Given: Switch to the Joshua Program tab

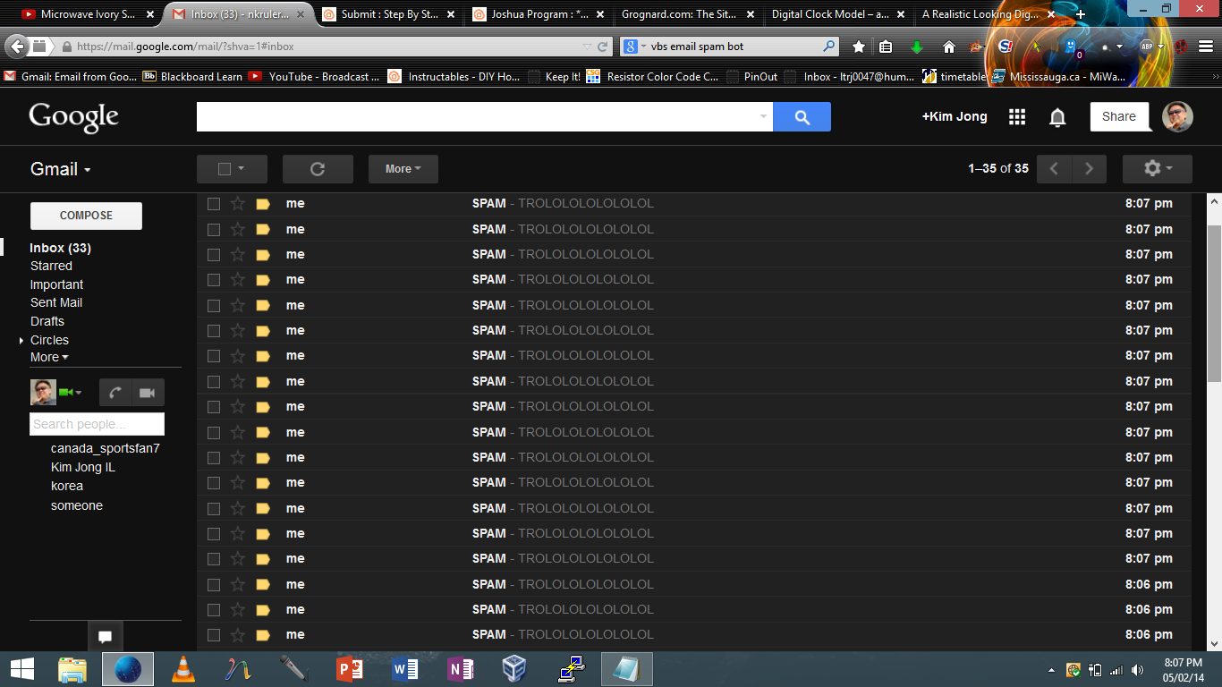Looking at the screenshot, I should coord(537,14).
